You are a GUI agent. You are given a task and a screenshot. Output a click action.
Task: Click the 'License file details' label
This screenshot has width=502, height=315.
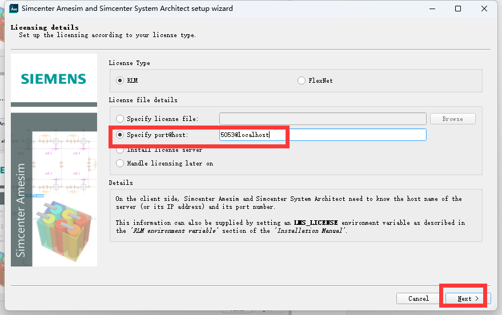pos(143,100)
